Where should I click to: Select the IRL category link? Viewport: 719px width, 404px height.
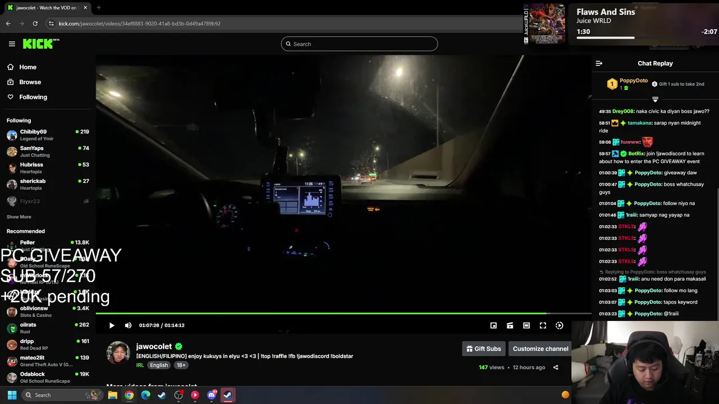click(x=140, y=365)
